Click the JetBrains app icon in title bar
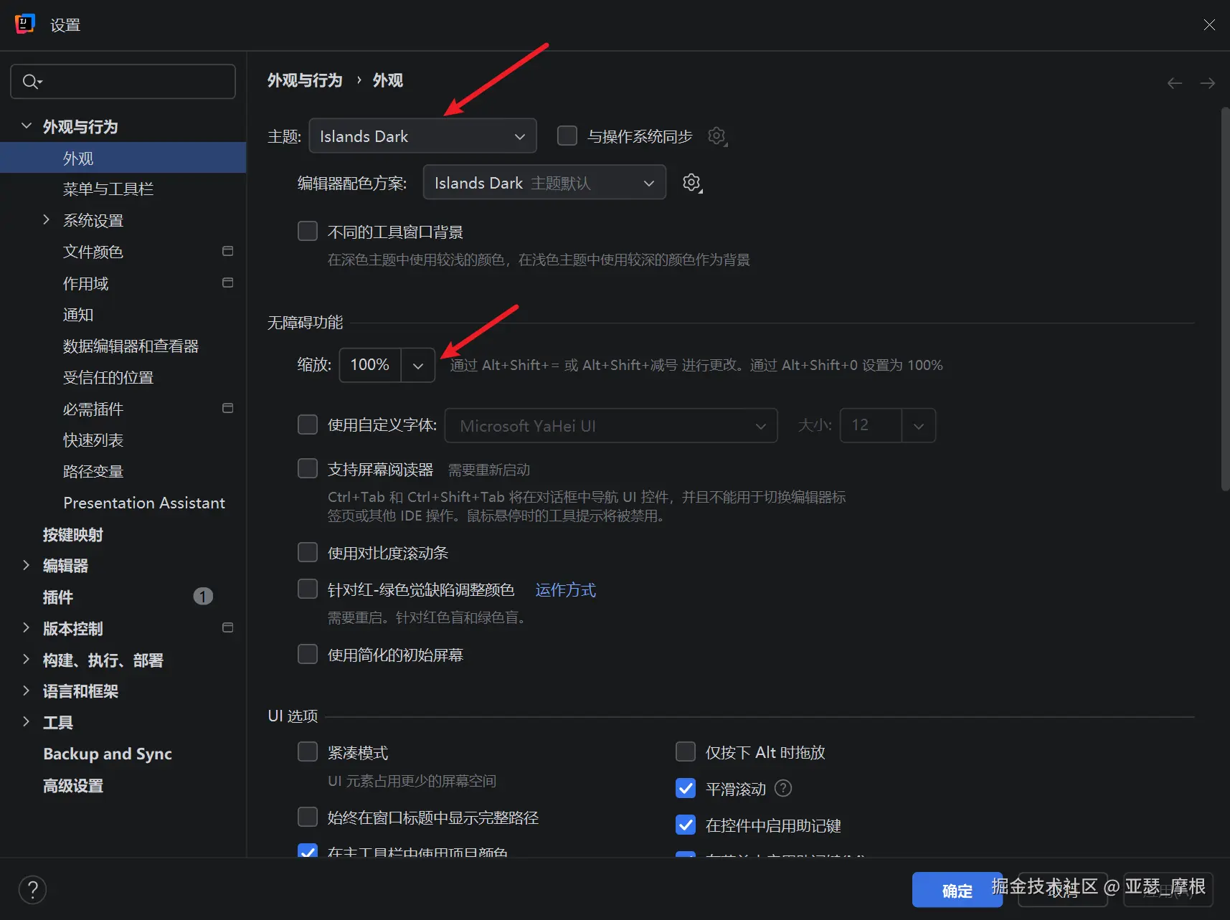This screenshot has width=1230, height=920. (25, 24)
